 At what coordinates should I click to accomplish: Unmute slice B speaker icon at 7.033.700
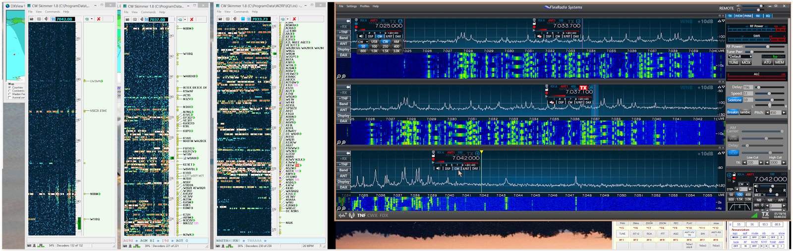[x=540, y=36]
